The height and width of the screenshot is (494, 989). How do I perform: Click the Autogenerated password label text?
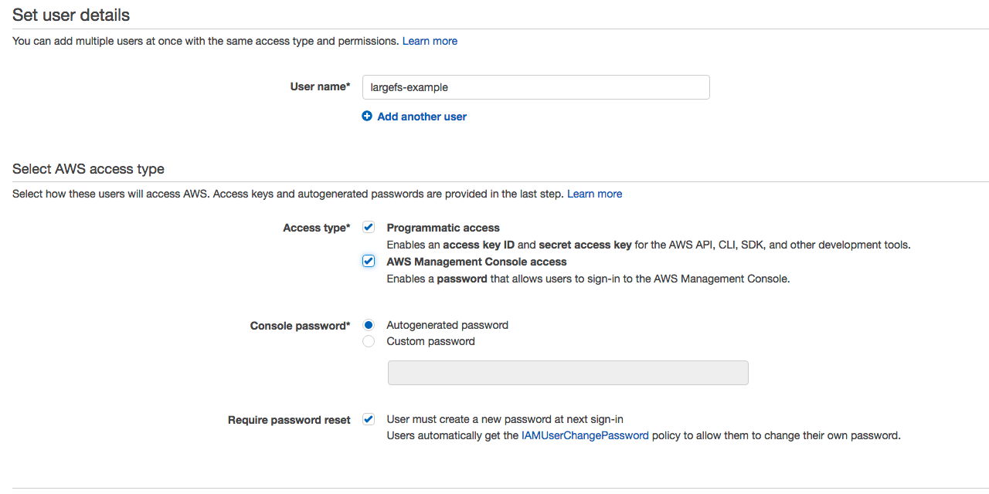tap(447, 325)
